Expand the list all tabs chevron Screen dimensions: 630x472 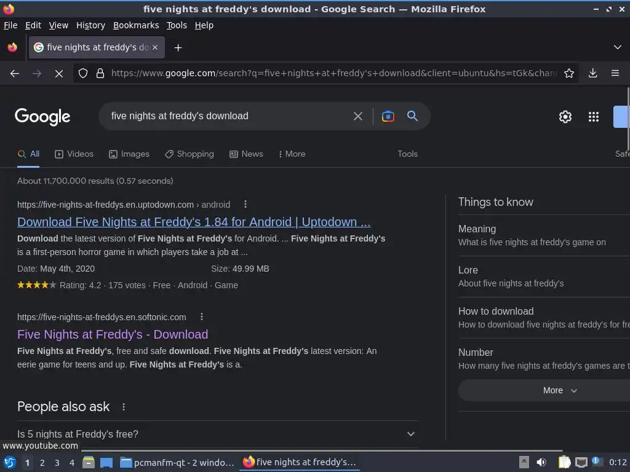click(x=618, y=47)
